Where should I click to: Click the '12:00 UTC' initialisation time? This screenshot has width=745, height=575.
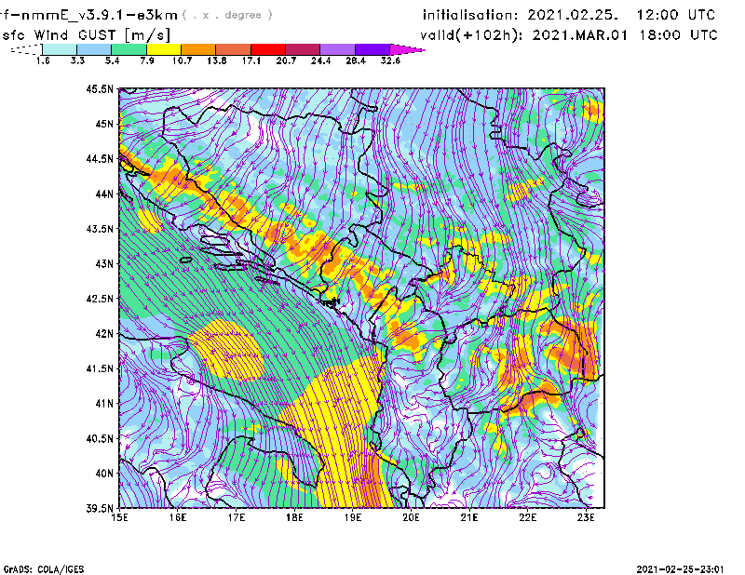pyautogui.click(x=676, y=15)
